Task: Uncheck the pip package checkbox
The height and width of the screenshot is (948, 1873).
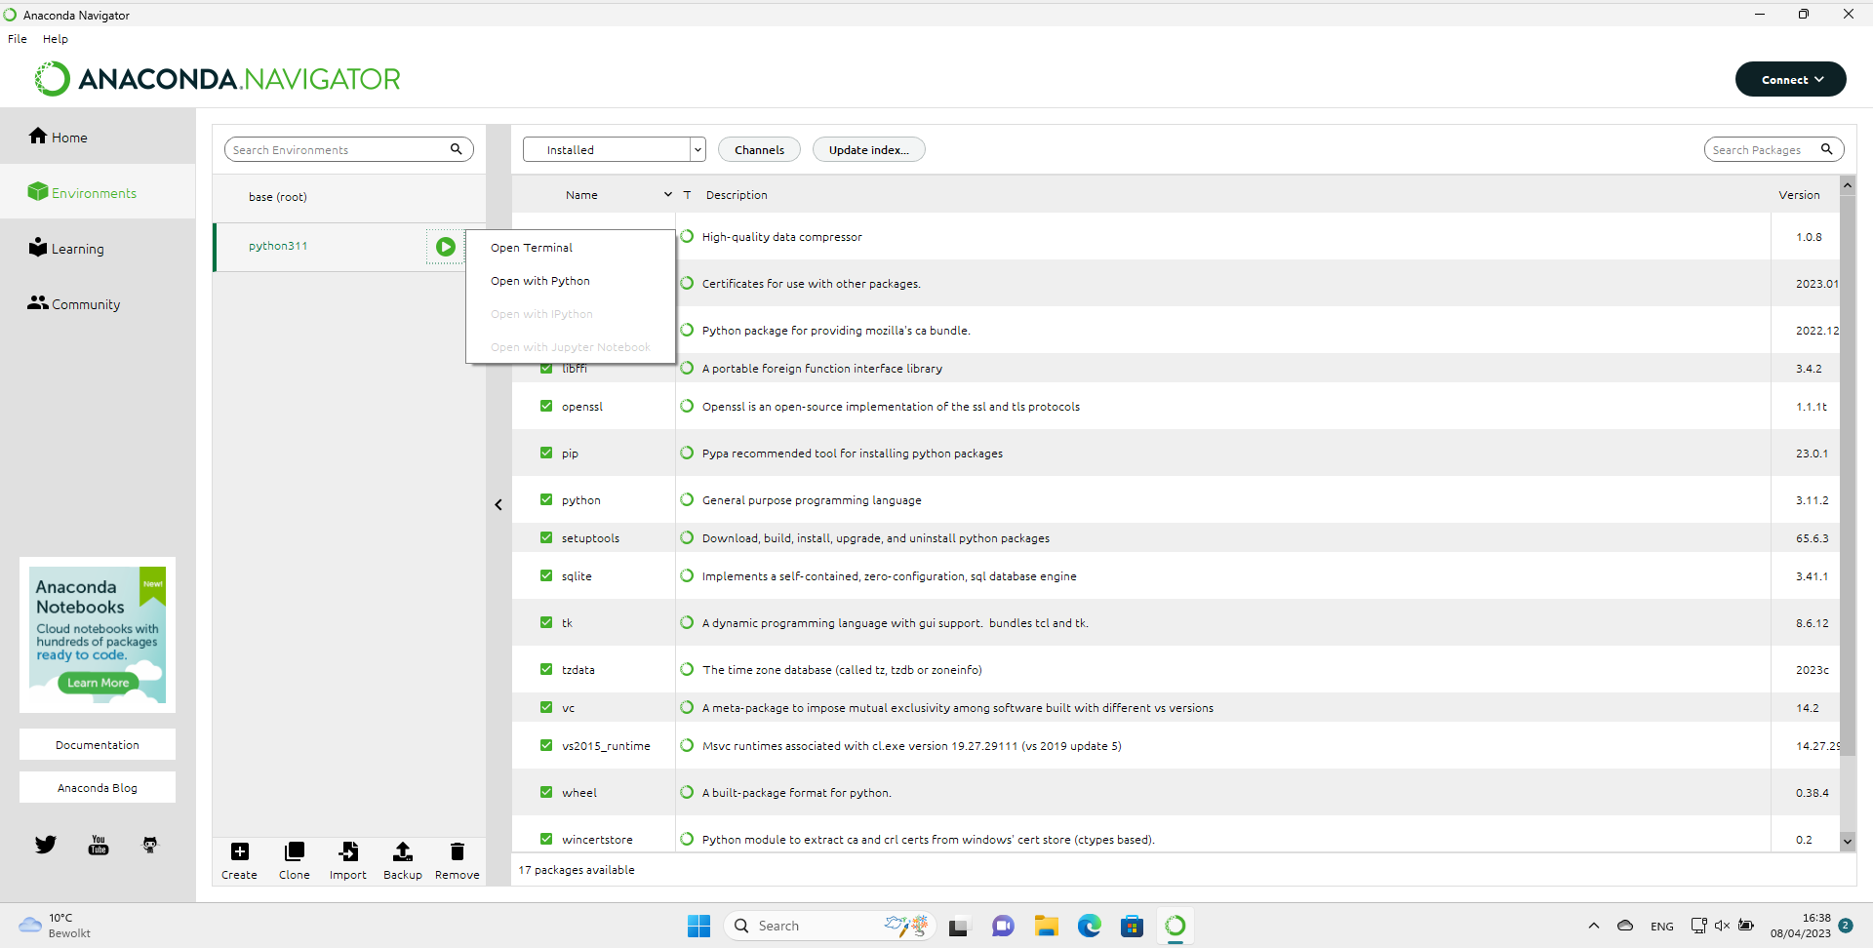Action: [546, 453]
